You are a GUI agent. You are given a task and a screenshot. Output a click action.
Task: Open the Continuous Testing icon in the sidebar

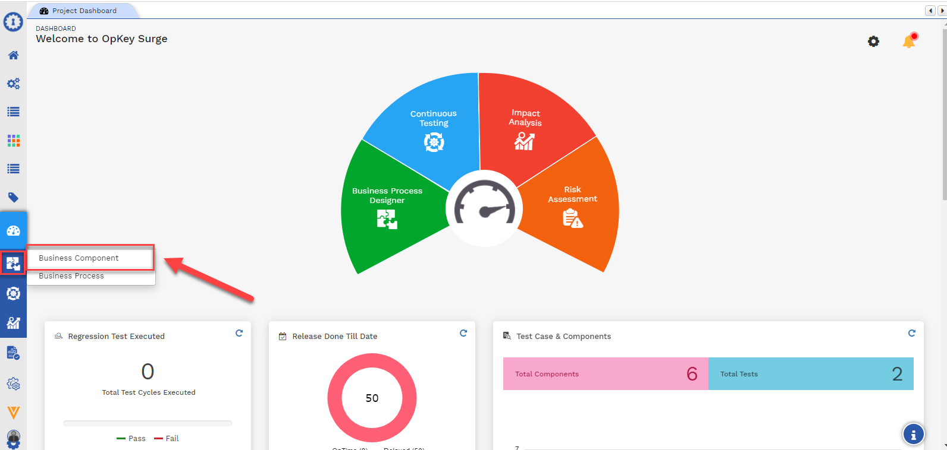pos(13,293)
